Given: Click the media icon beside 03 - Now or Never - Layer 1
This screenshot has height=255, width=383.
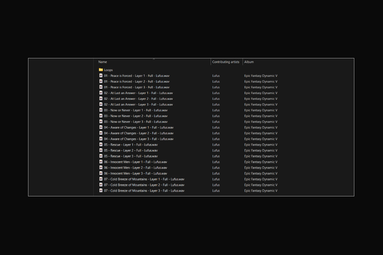Looking at the screenshot, I should point(101,110).
